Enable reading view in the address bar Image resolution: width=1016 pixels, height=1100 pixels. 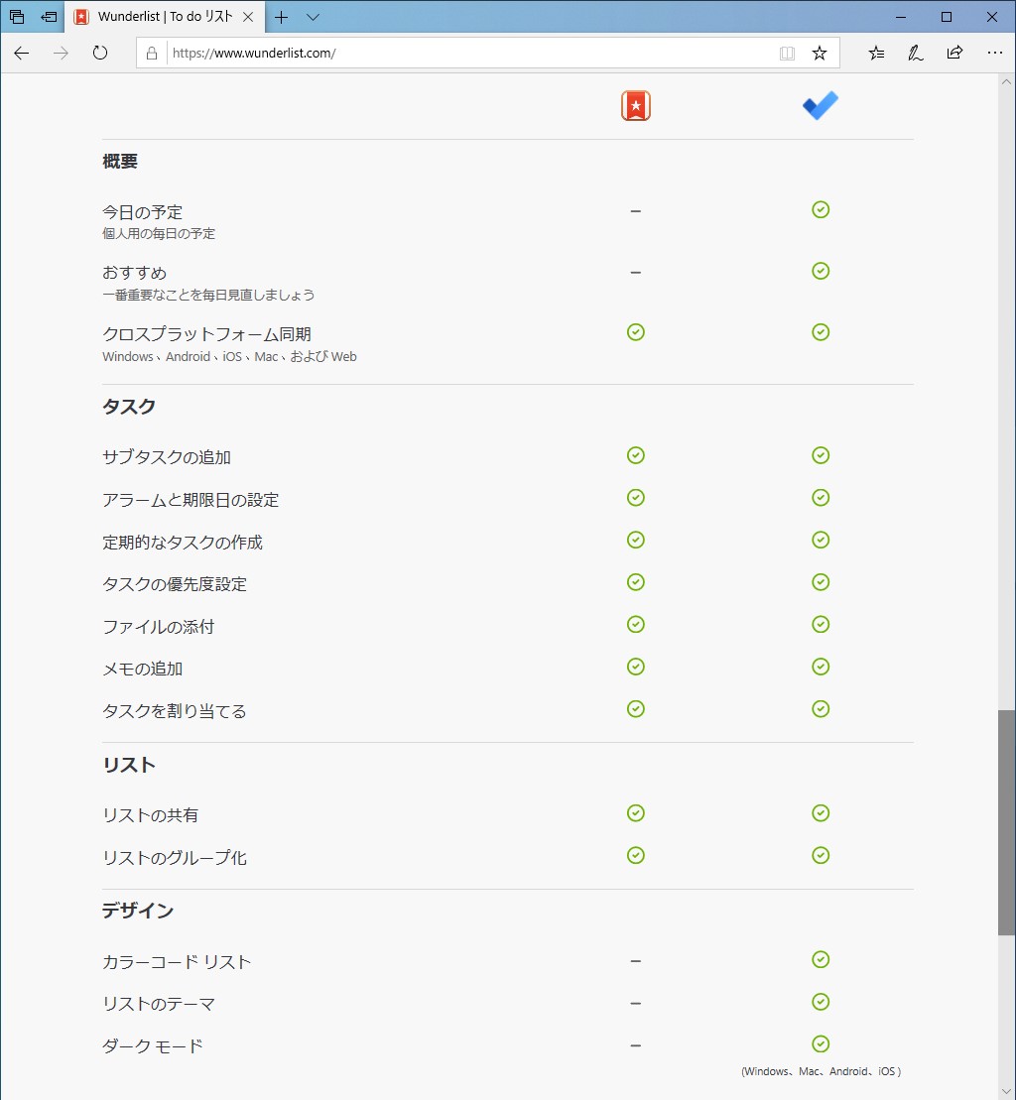point(787,53)
